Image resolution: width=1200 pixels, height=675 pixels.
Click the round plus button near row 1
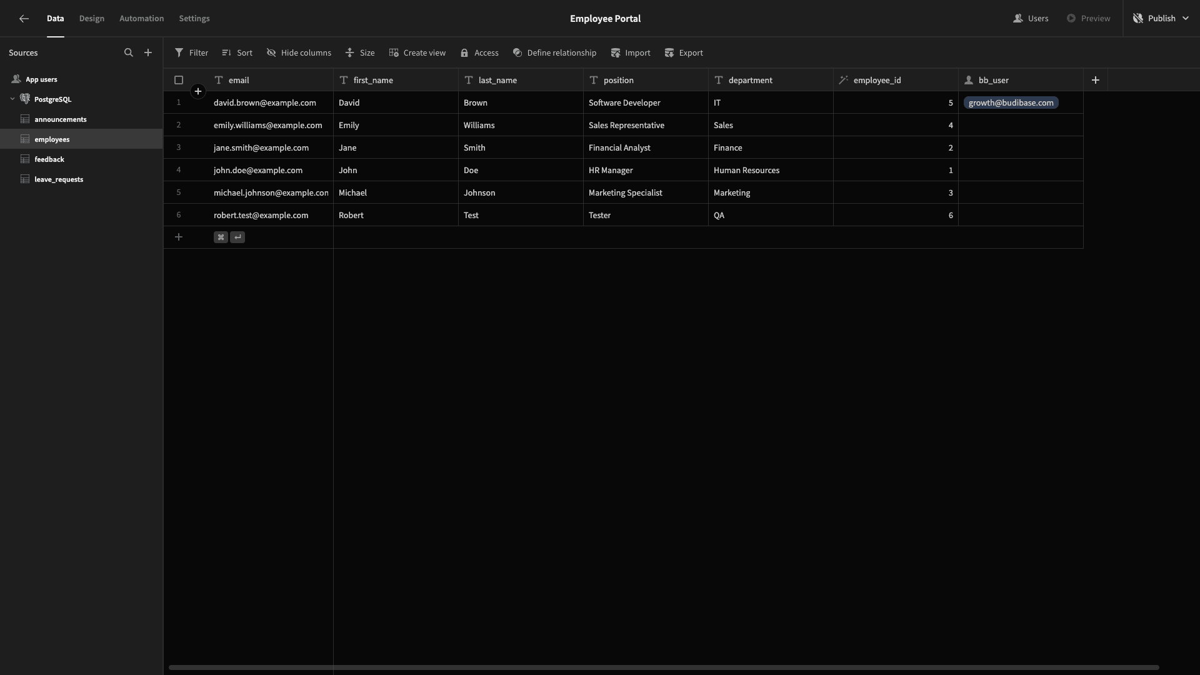pyautogui.click(x=198, y=91)
